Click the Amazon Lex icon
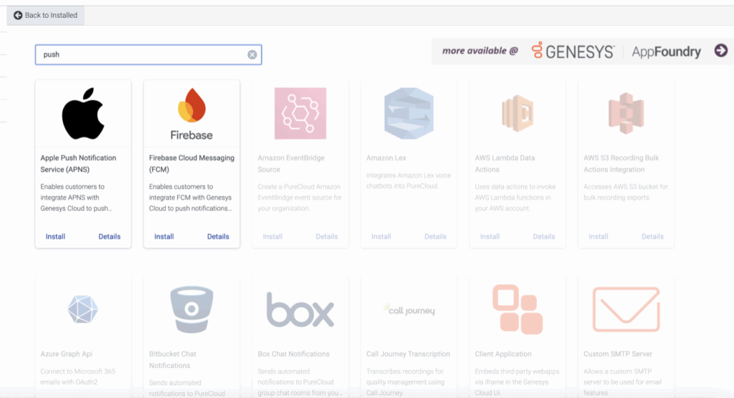 click(x=409, y=113)
